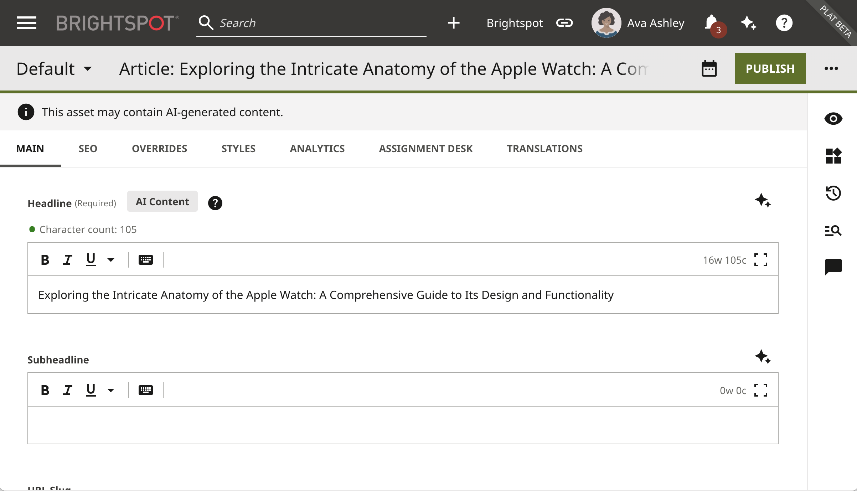Viewport: 857px width, 491px height.
Task: Switch to the MAIN tab
Action: click(x=30, y=149)
